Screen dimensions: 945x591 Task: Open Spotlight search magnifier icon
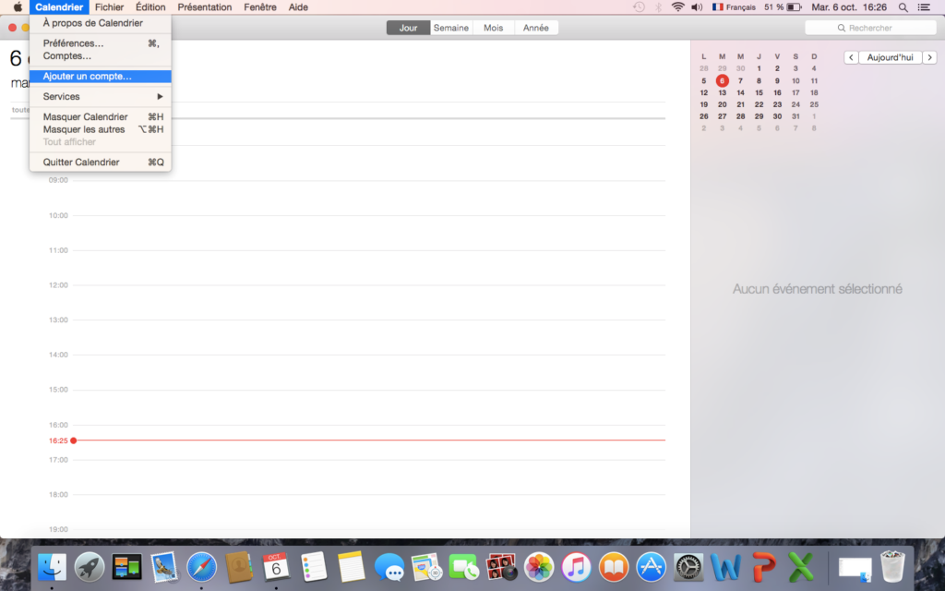tap(903, 7)
